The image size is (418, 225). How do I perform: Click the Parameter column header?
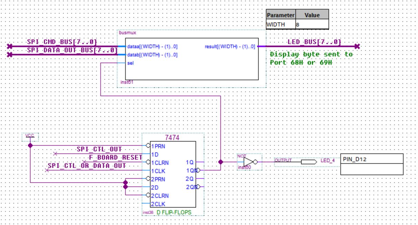(281, 15)
